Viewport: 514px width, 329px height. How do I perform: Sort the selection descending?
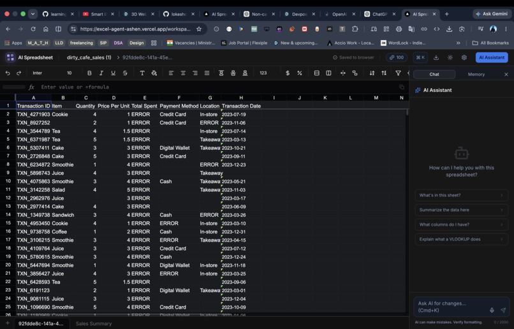(384, 73)
